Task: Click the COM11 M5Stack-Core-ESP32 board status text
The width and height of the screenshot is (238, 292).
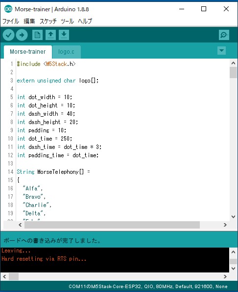Action: 148,287
